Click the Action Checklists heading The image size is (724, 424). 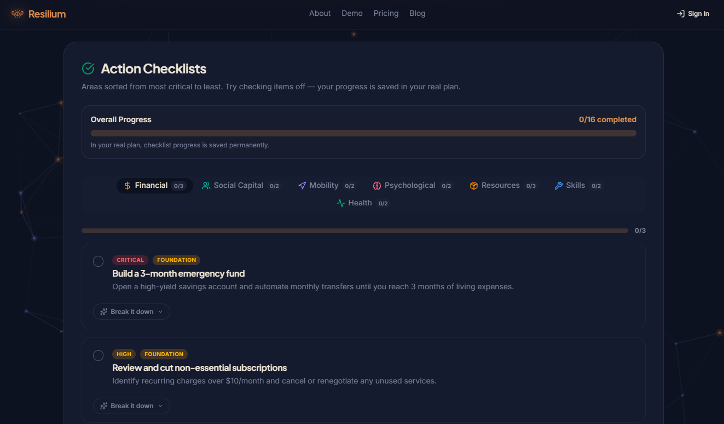pos(154,68)
